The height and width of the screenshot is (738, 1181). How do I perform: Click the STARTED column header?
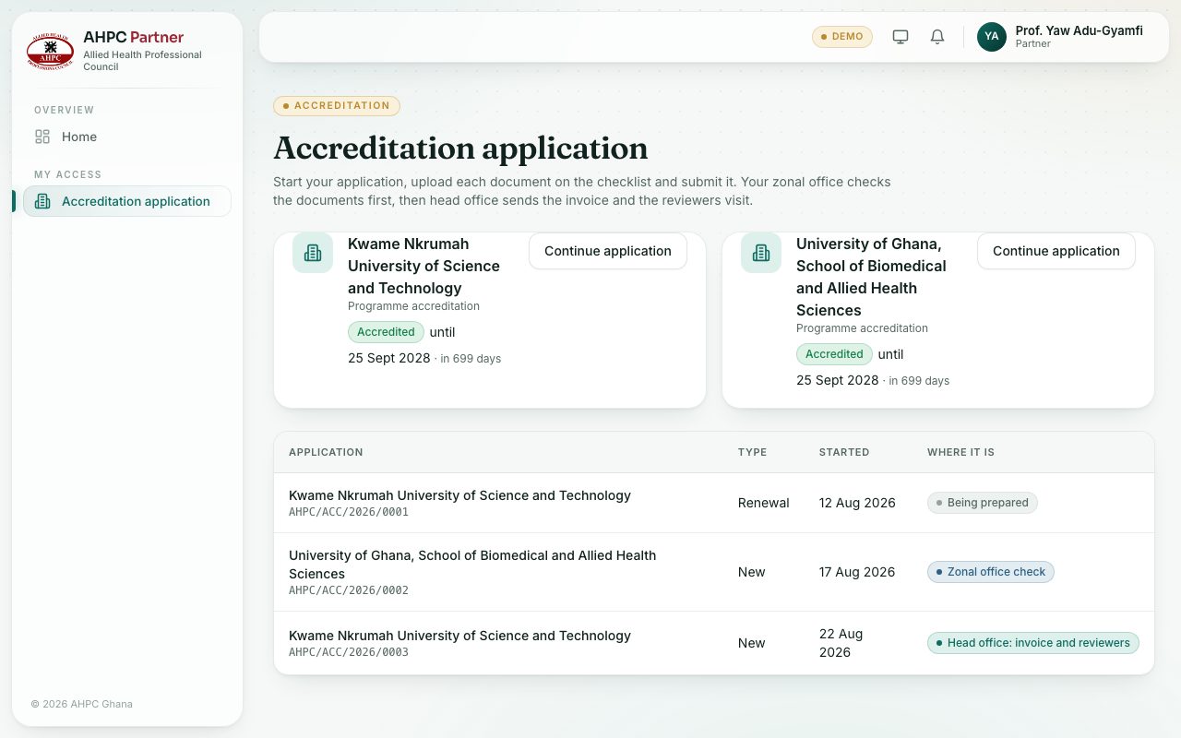pos(844,452)
